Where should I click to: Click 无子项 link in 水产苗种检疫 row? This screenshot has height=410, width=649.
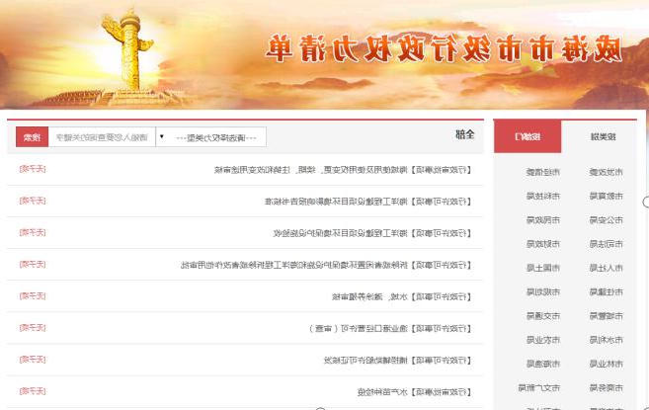click(33, 391)
